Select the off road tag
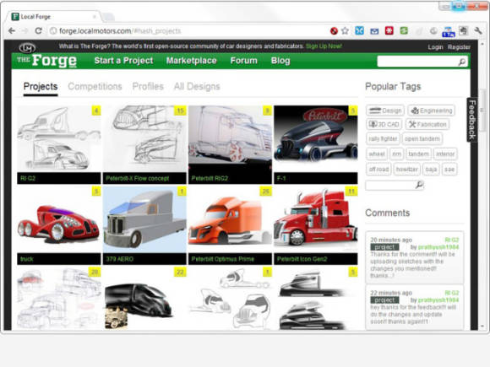 pos(378,169)
